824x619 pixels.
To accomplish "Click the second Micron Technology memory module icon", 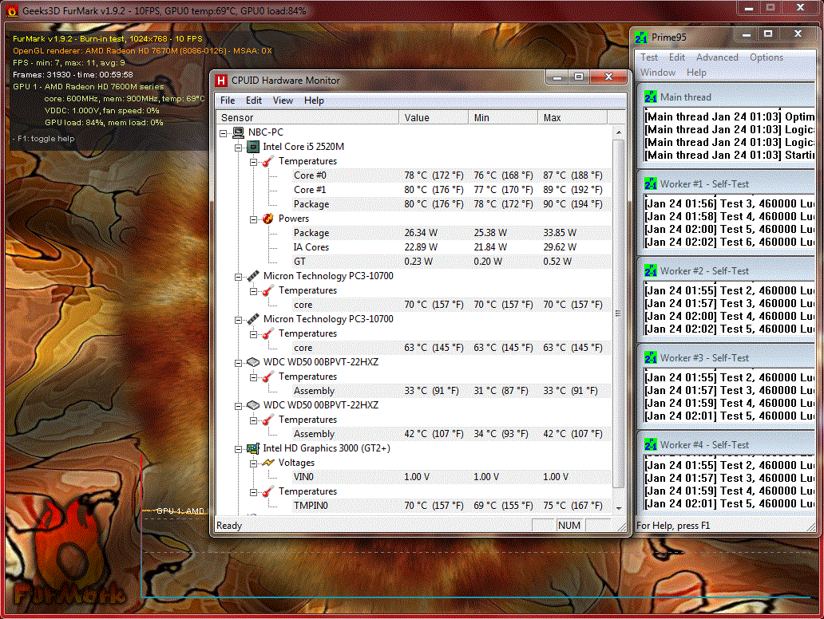I will pos(253,319).
